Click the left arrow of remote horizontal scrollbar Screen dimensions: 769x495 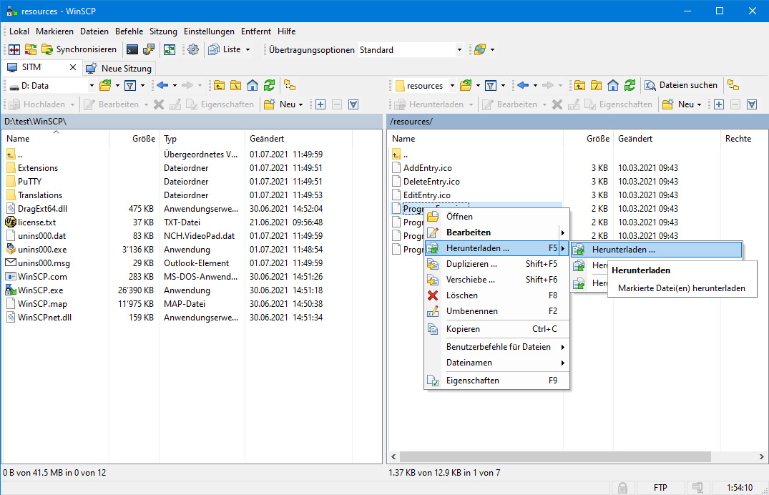coord(393,457)
